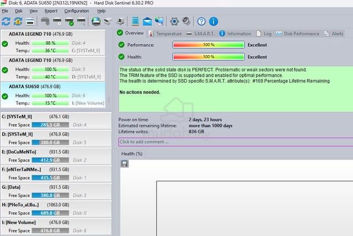The height and width of the screenshot is (236, 353).
Task: Select the Health (%) graph tab
Action: (132, 154)
